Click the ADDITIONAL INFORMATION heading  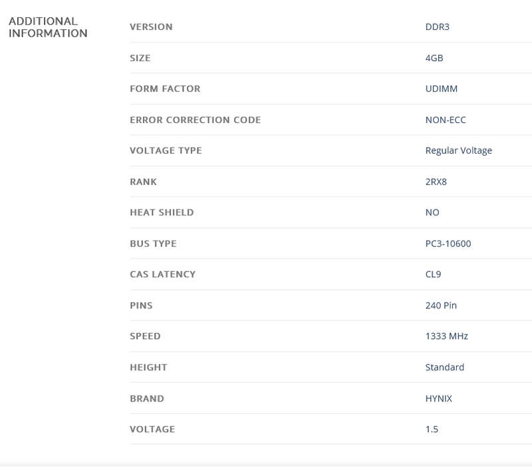coord(48,27)
